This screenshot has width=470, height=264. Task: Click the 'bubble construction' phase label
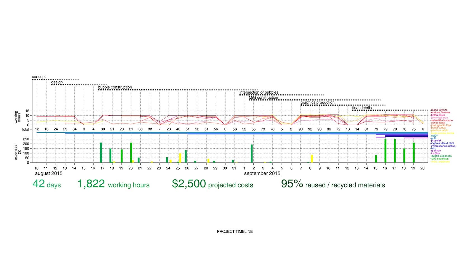(115, 87)
